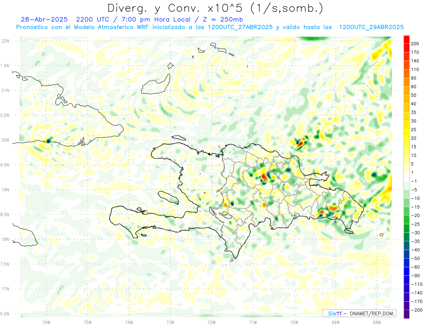Click the top red segment of the color scale
The width and height of the screenshot is (423, 327).
pyautogui.click(x=406, y=40)
